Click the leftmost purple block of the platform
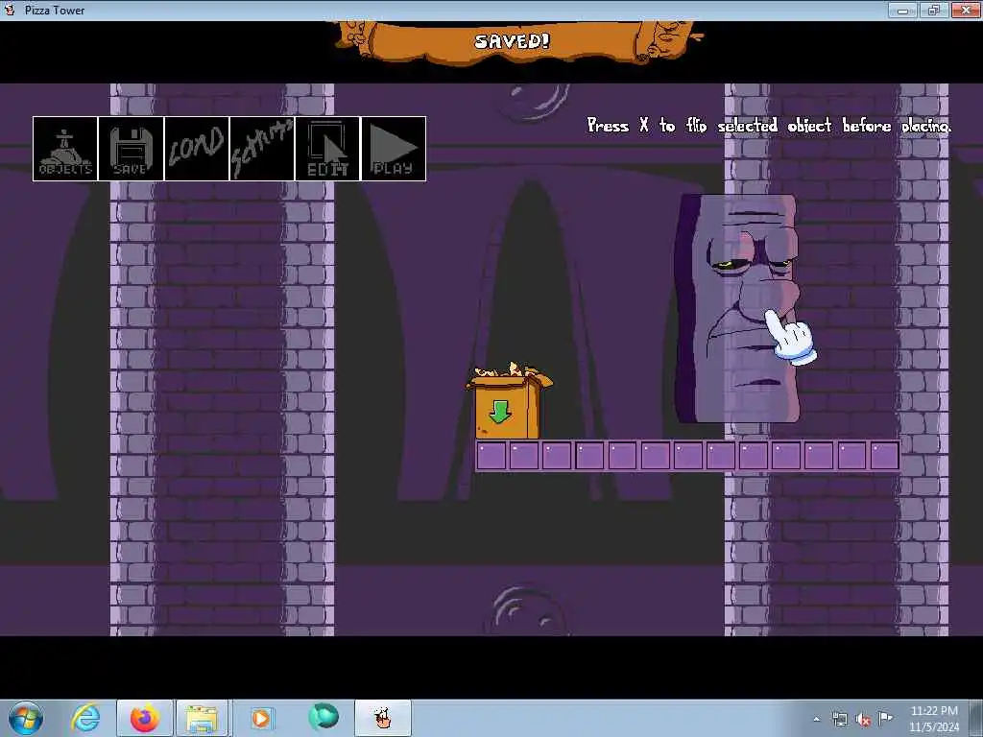This screenshot has width=983, height=737. click(x=491, y=456)
